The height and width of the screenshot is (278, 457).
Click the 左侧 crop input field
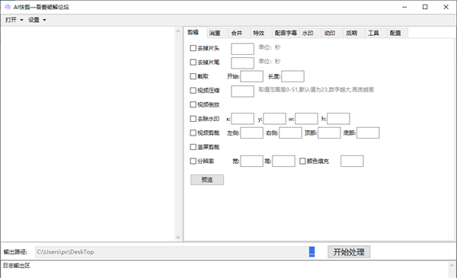click(252, 133)
